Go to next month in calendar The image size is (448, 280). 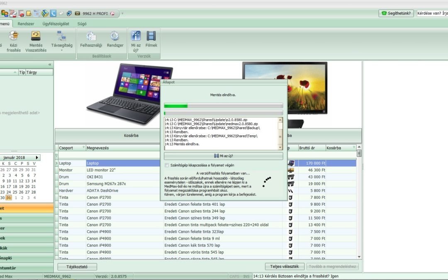click(x=37, y=158)
